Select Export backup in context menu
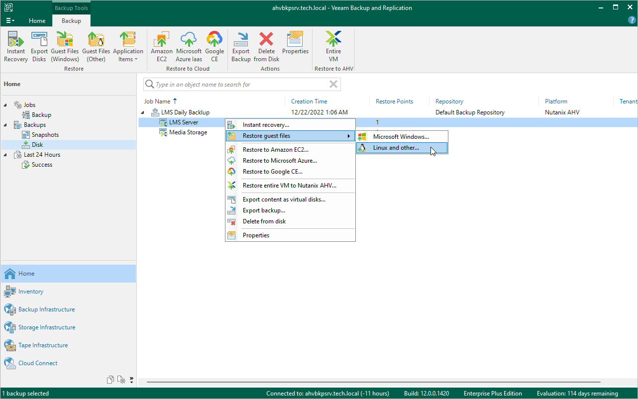The image size is (638, 399). pyautogui.click(x=291, y=210)
